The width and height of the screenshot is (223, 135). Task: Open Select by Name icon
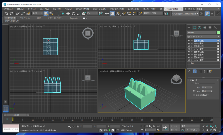pos(51,13)
